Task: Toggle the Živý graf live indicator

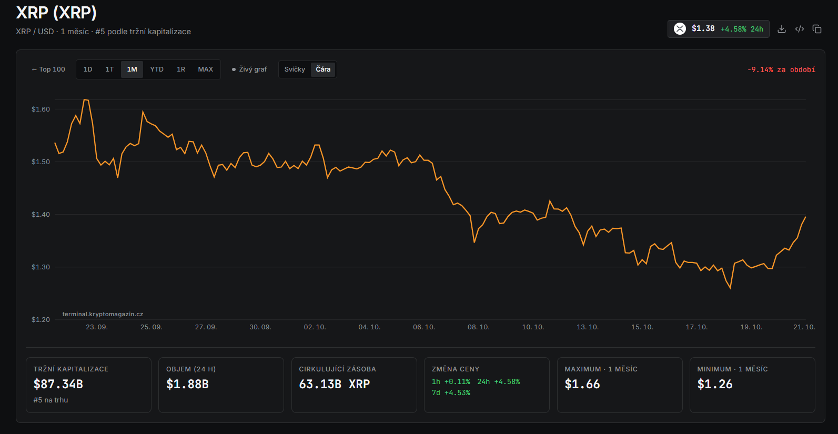Action: point(249,69)
